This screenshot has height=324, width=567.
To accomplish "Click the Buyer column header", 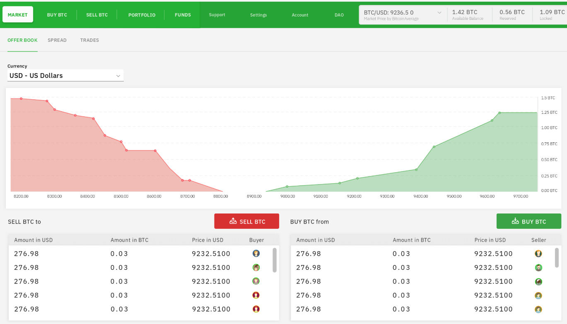I will tap(256, 240).
